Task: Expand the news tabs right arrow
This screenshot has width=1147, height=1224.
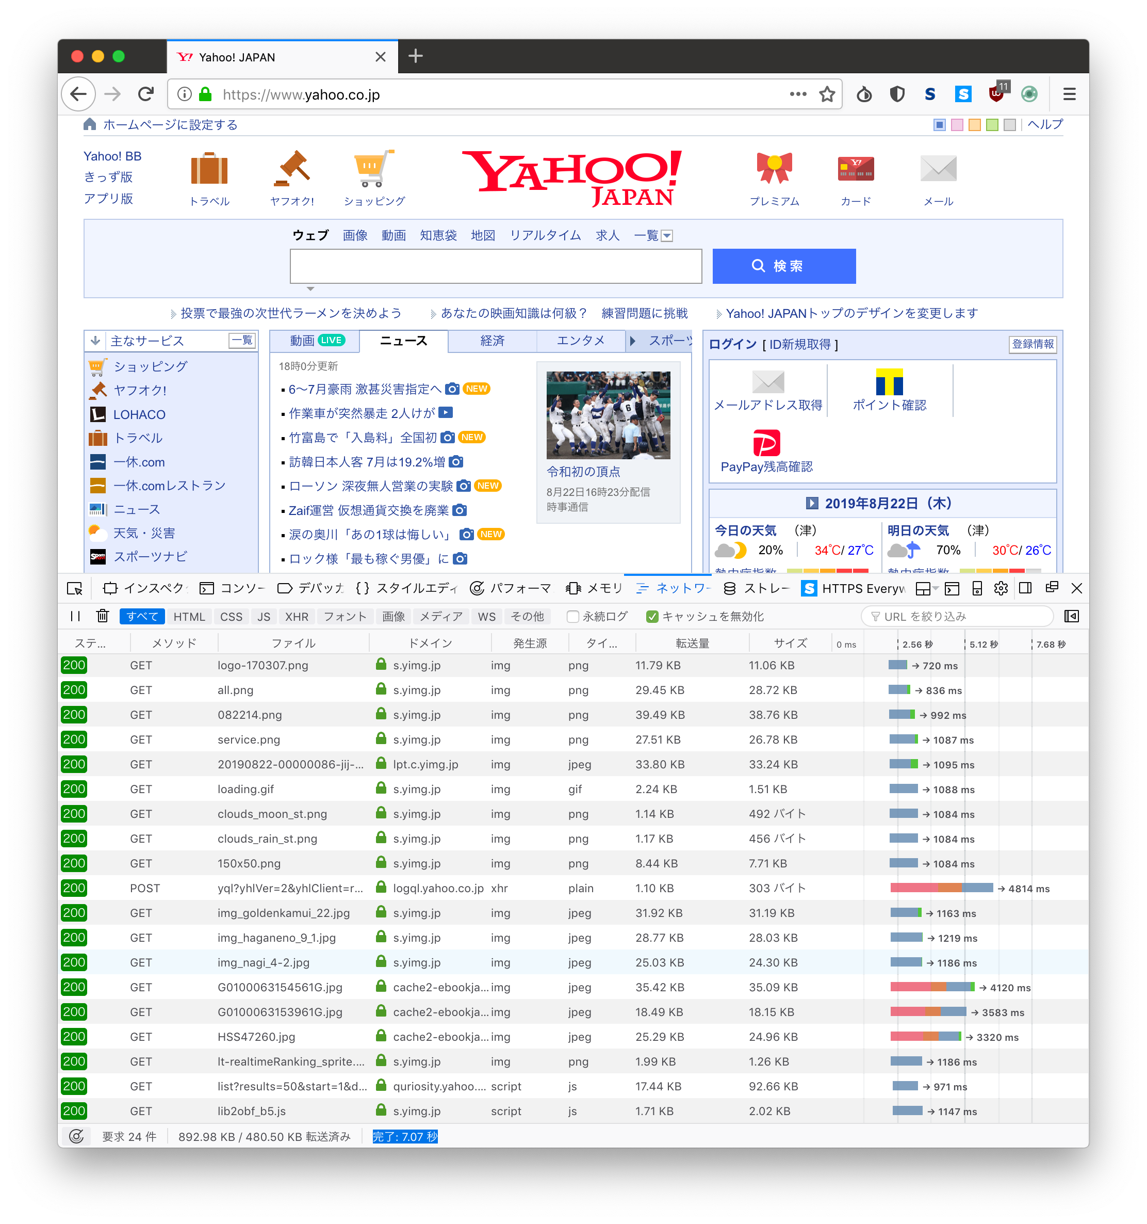Action: (x=633, y=341)
